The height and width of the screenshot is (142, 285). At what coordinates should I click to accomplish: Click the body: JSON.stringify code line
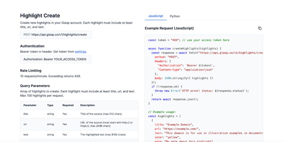[184, 78]
